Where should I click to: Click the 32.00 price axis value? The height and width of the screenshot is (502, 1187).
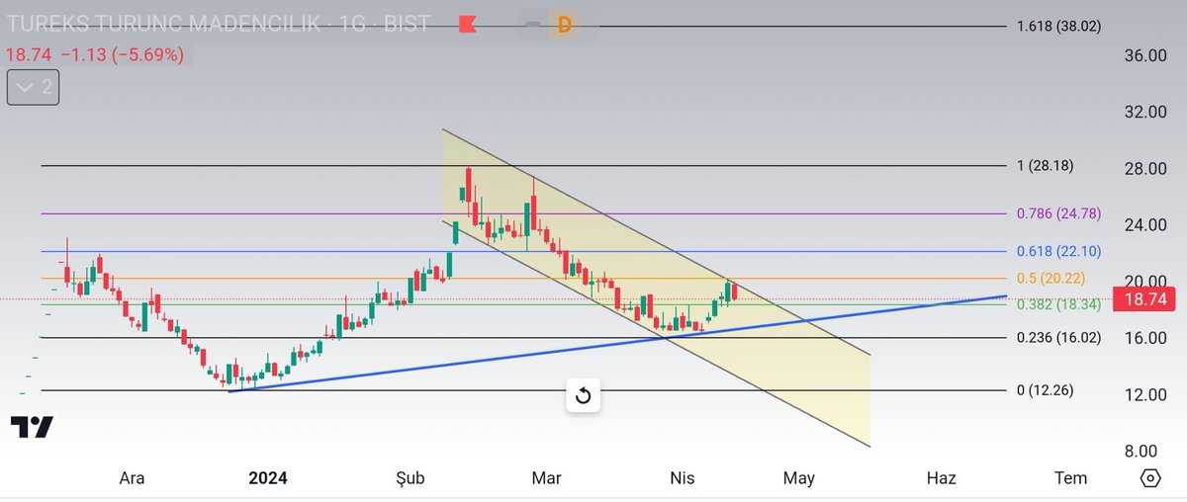pos(1145,112)
